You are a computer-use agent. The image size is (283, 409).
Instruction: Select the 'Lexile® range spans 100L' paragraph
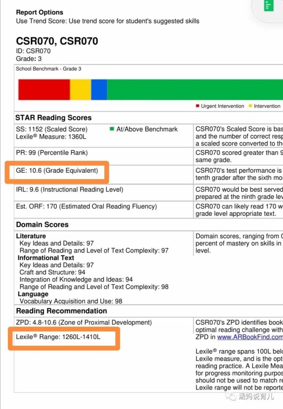(x=239, y=370)
